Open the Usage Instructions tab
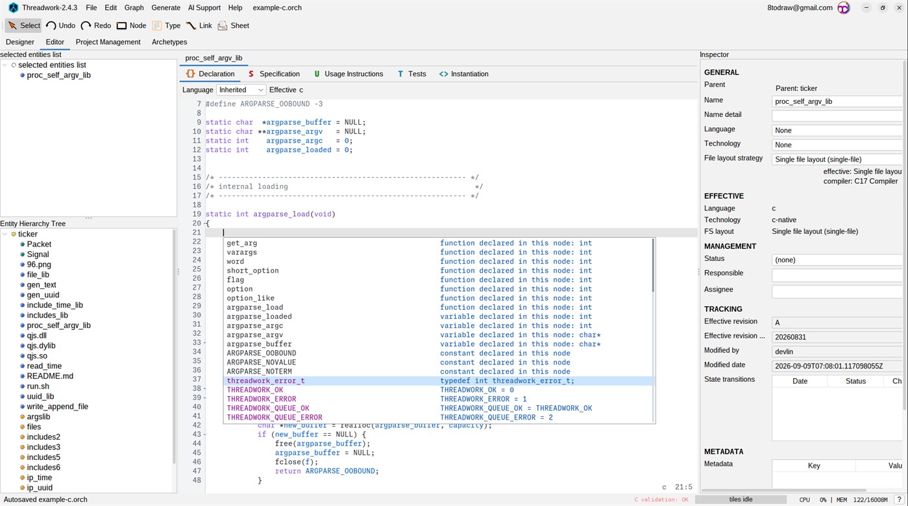 [x=349, y=74]
